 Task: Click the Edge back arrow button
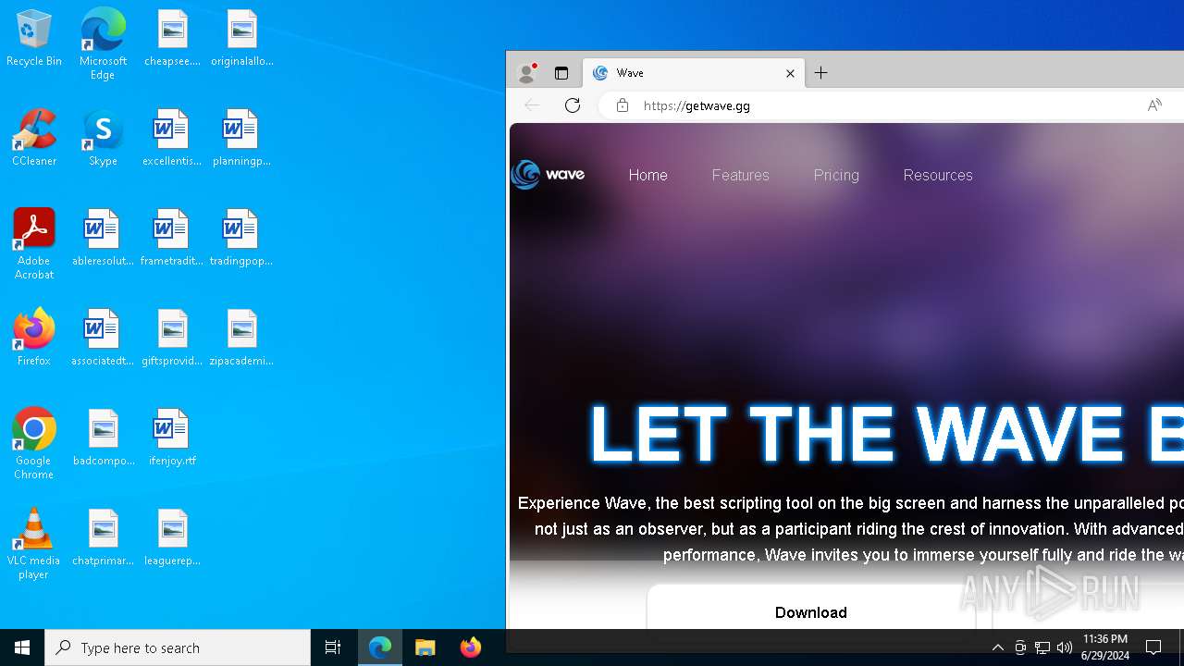click(x=532, y=105)
